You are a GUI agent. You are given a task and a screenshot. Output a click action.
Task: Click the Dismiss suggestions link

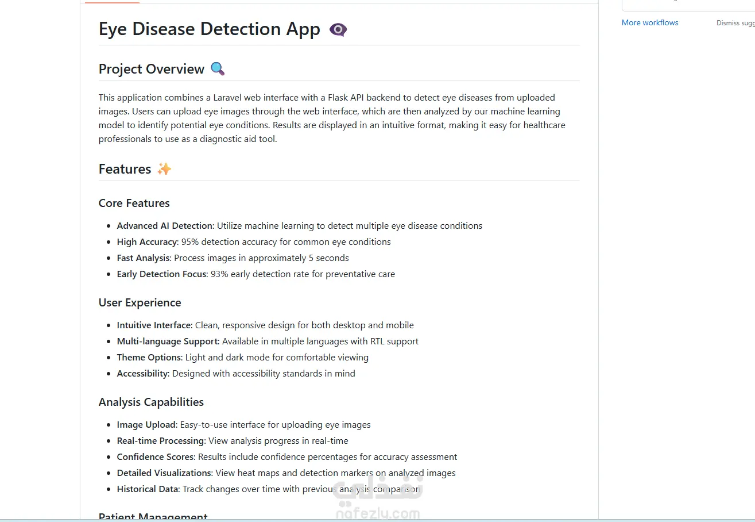pyautogui.click(x=735, y=23)
